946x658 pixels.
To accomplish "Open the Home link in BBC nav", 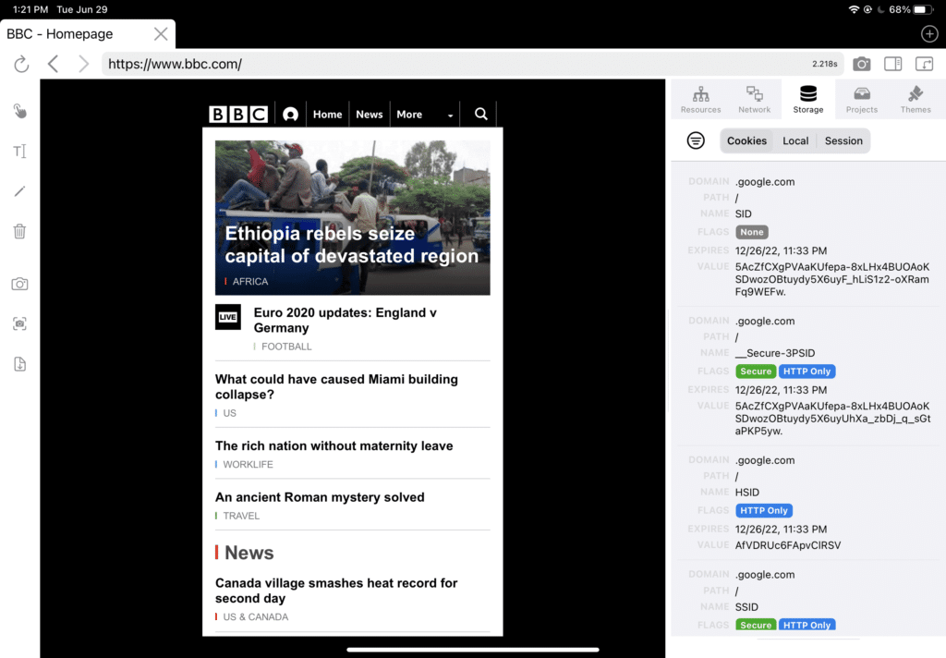I will (328, 114).
